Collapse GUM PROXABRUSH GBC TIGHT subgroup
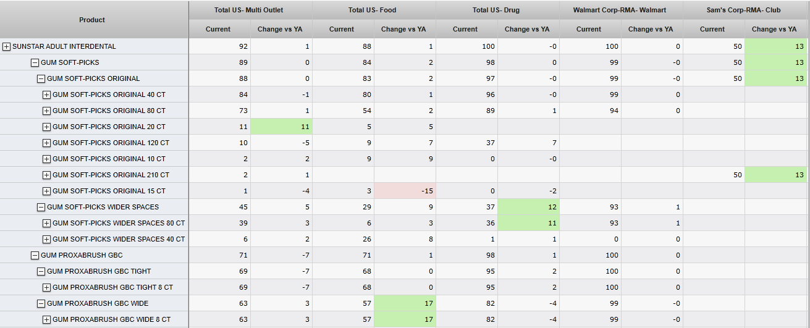This screenshot has height=328, width=810. [41, 271]
